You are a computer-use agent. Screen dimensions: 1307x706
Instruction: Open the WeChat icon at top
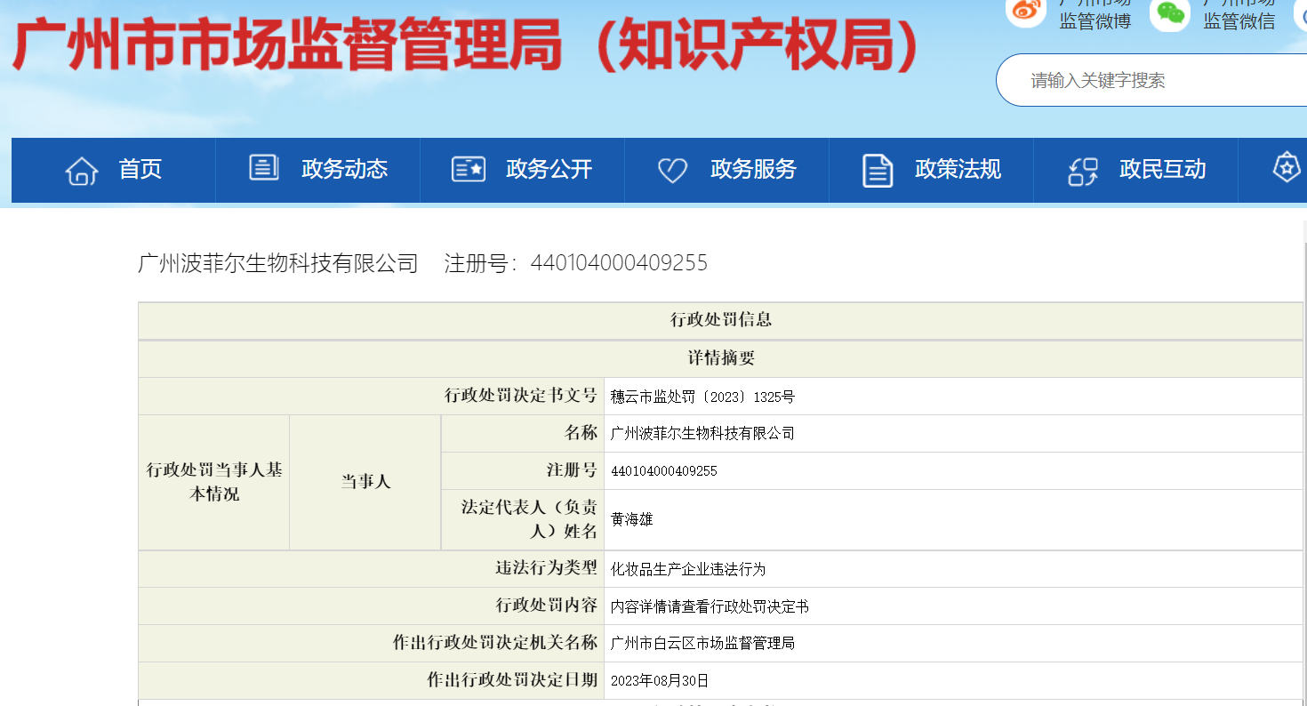tap(1170, 12)
